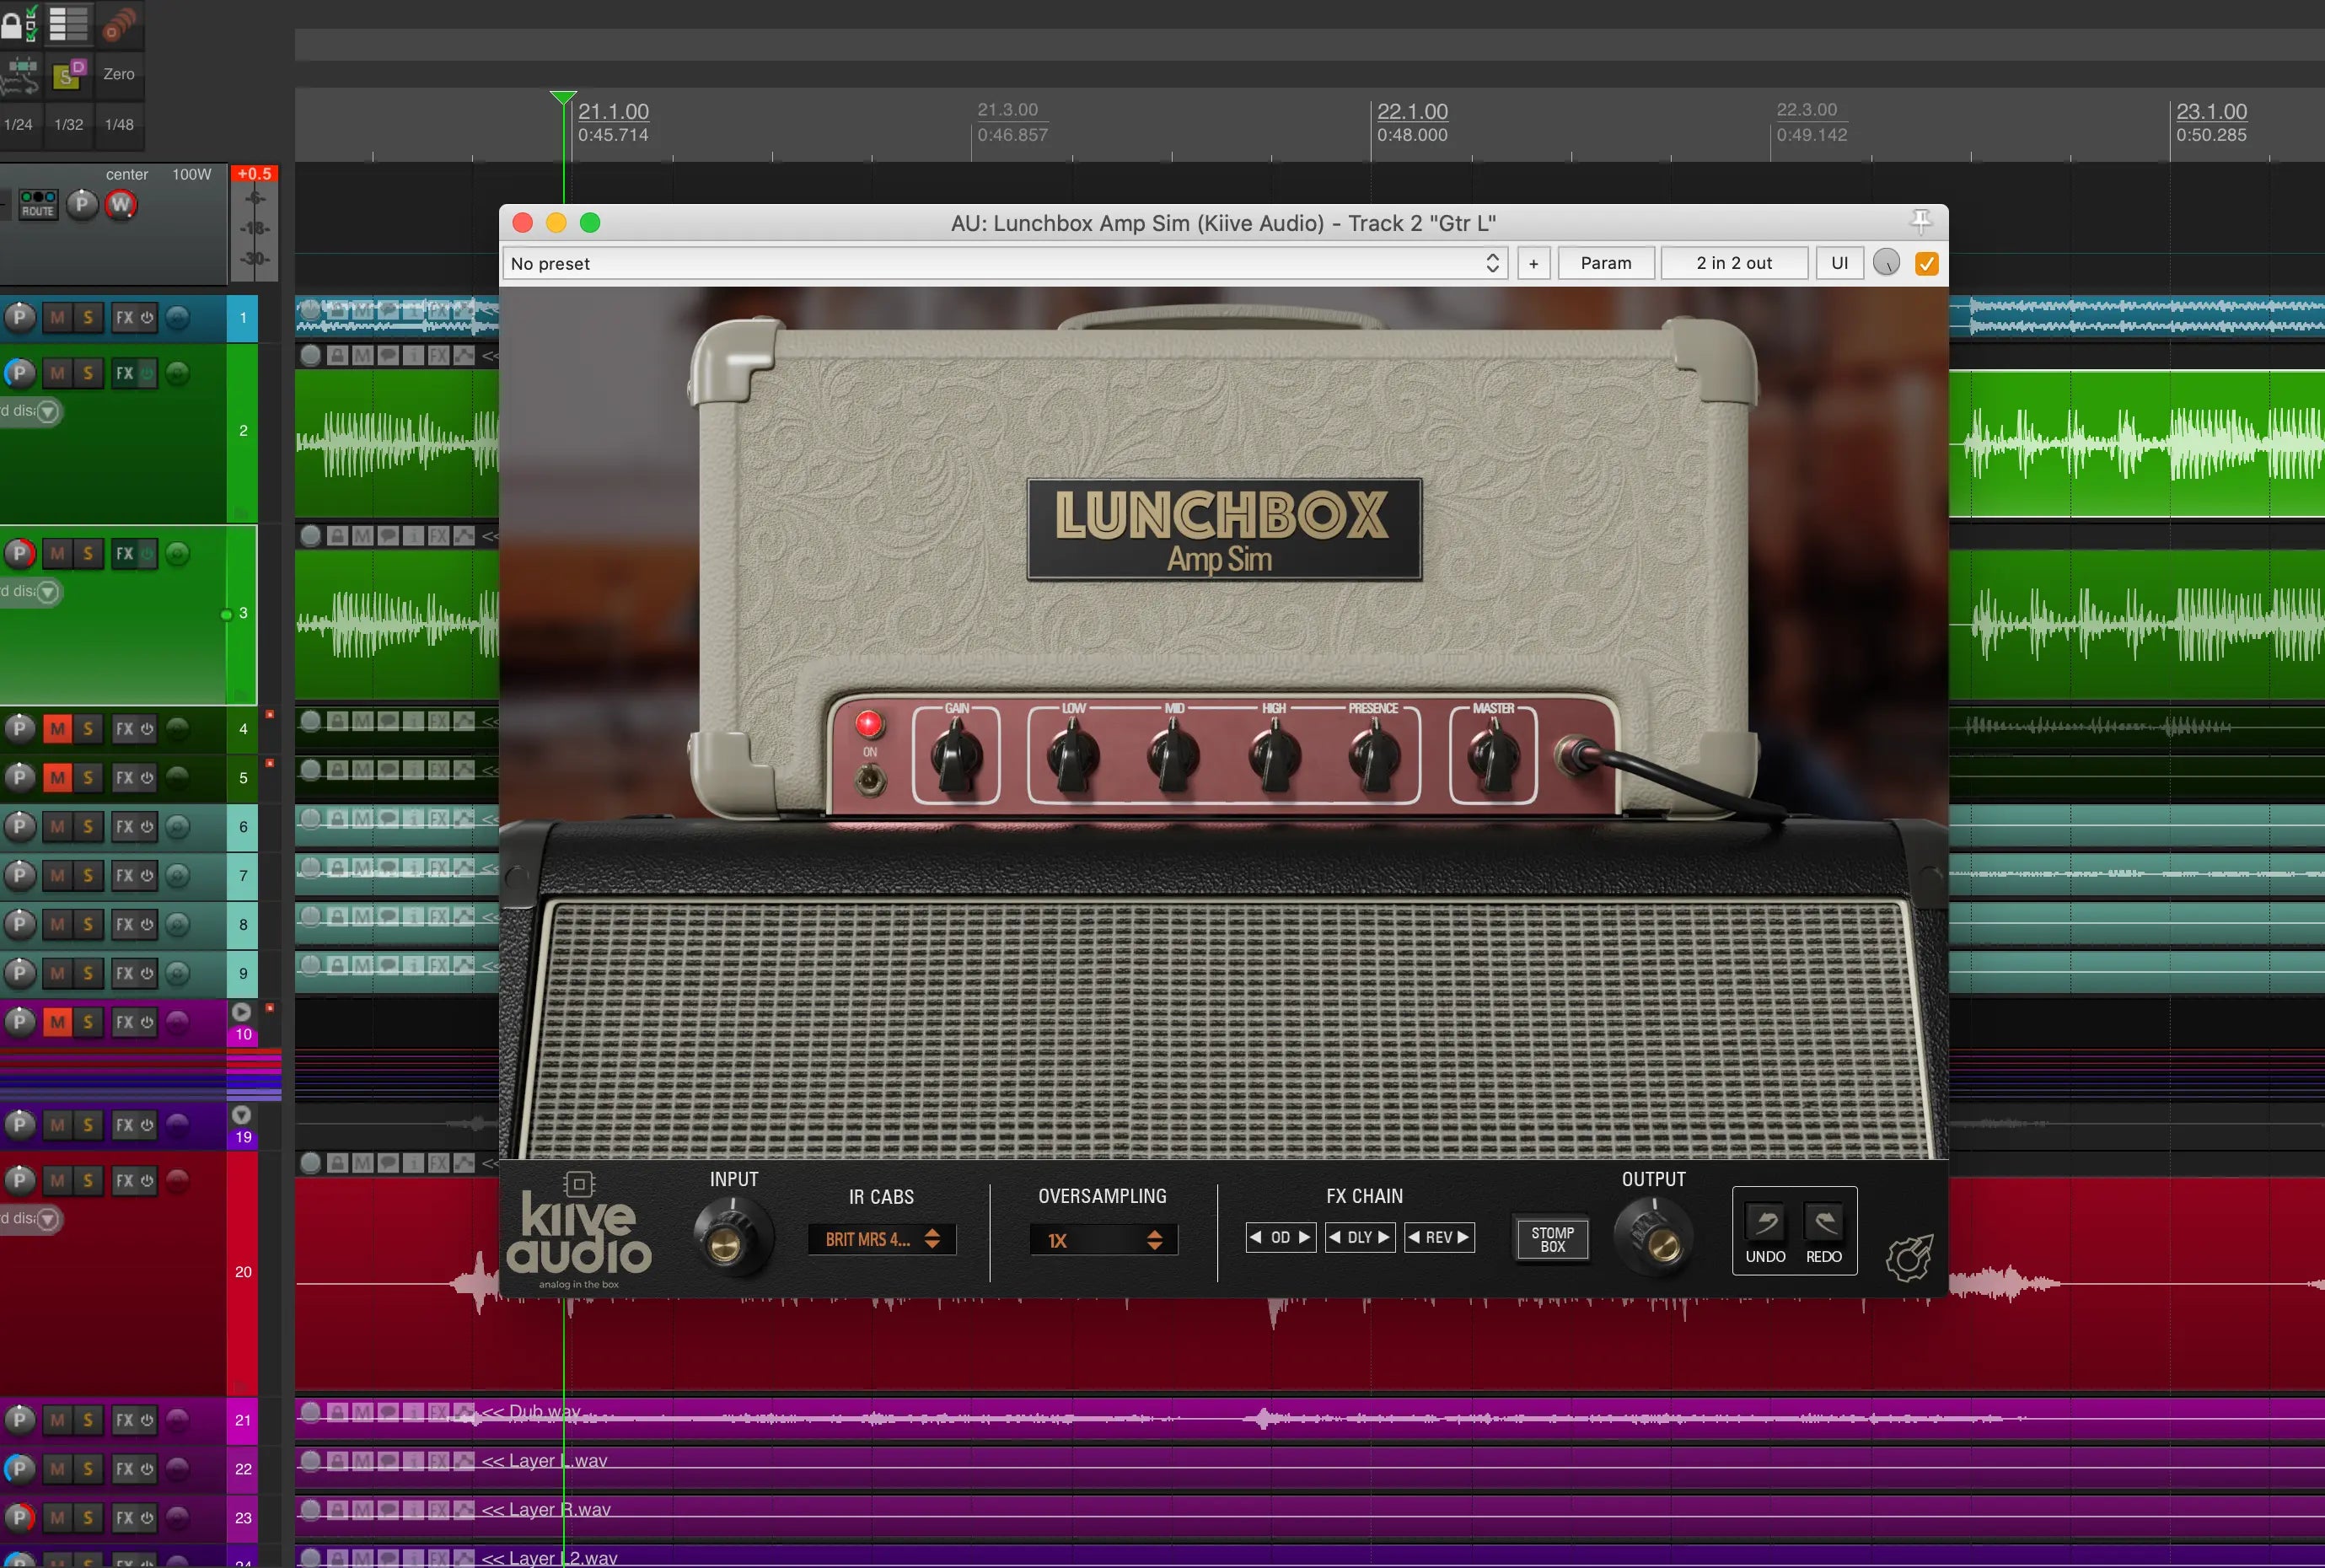
Task: Click the phase button on track 9
Action: pos(20,973)
